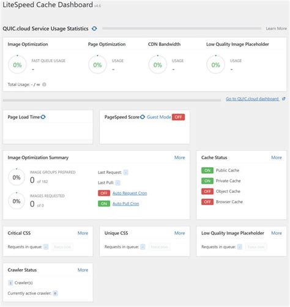Open the Guest Mode link

tap(159, 117)
